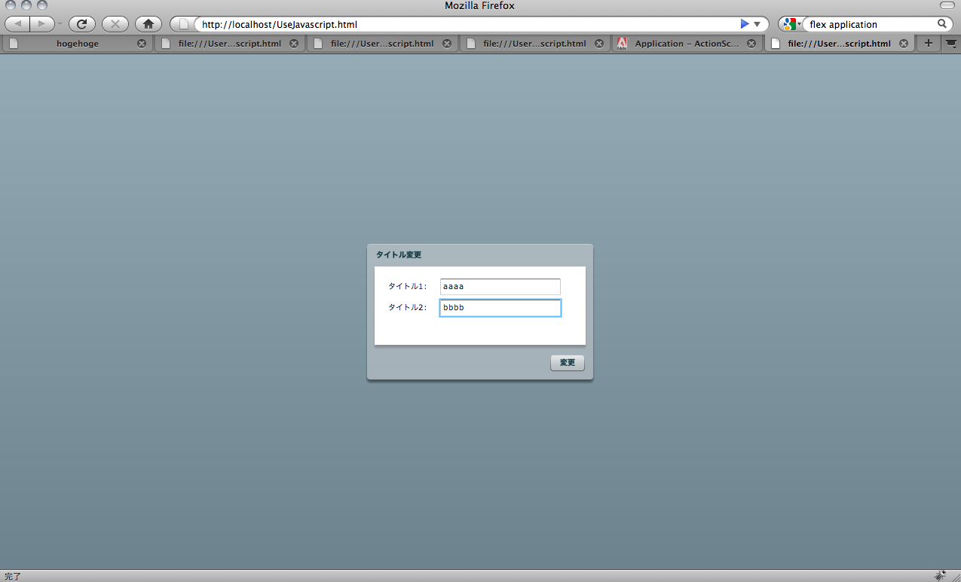Click the タイトル2 text field containing bbbb
The height and width of the screenshot is (582, 961).
point(500,308)
